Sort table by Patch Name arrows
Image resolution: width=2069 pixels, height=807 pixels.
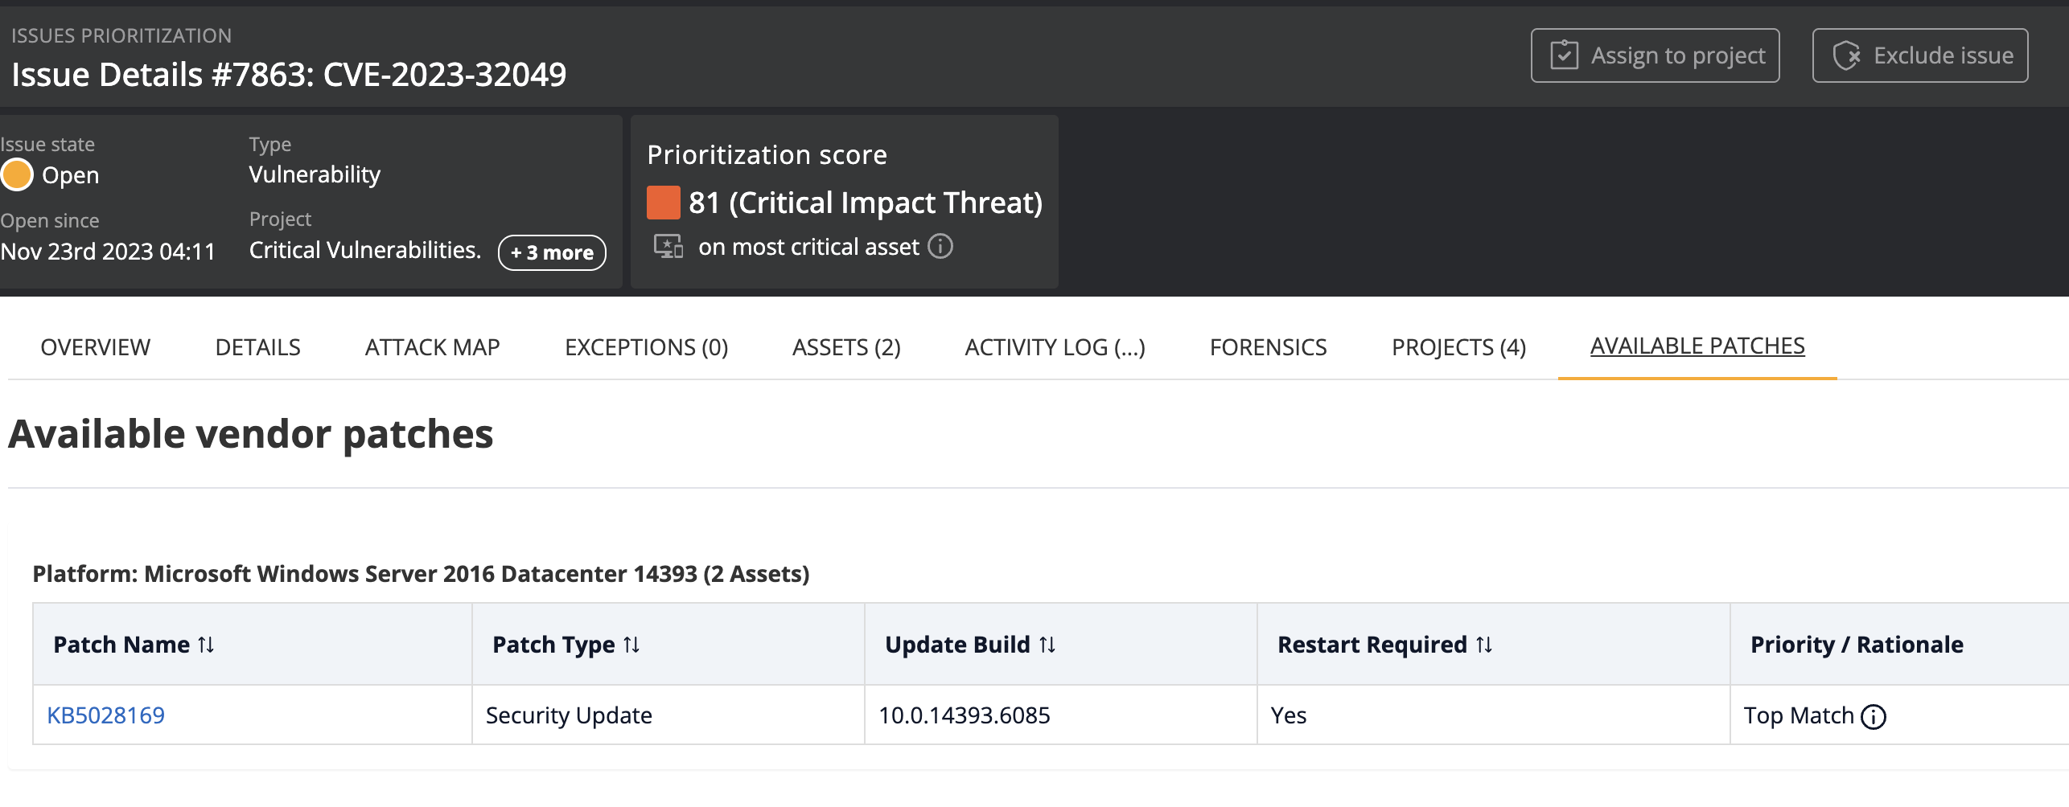pyautogui.click(x=207, y=645)
